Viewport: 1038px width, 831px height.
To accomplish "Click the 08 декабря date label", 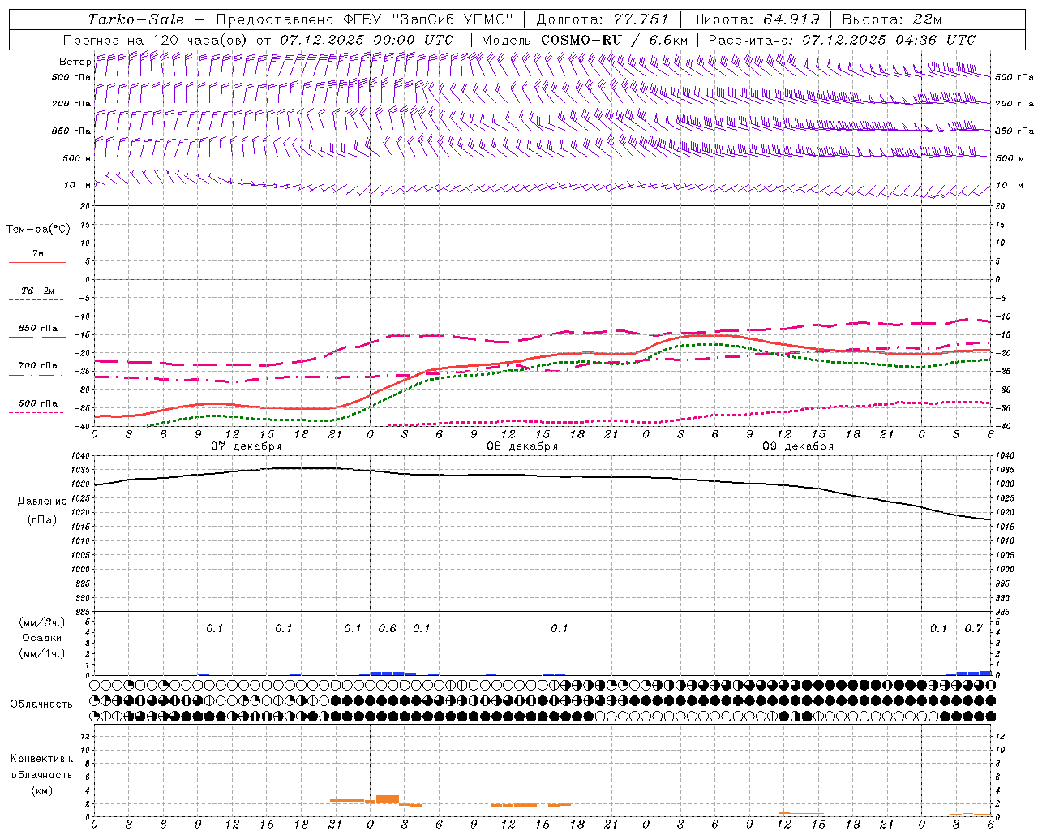I will [x=522, y=446].
